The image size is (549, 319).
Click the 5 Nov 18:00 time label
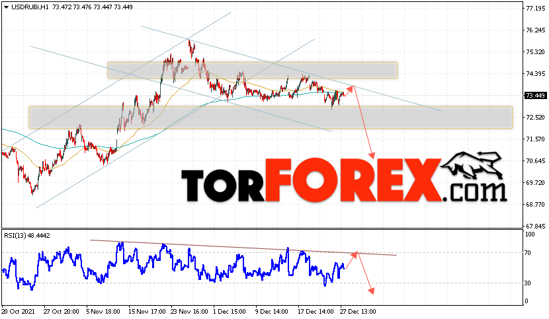pos(103,311)
